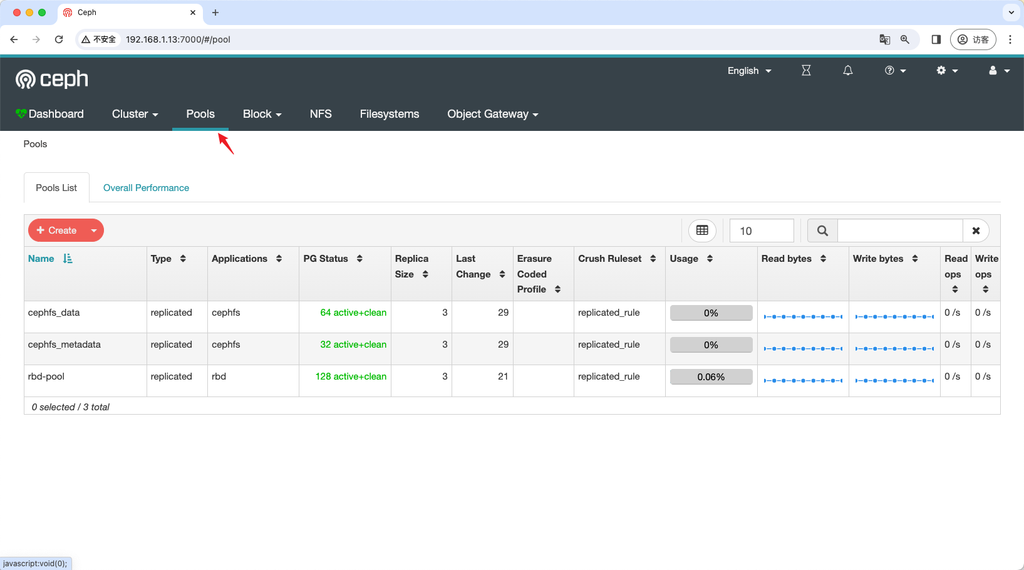Open the Create button dropdown caret
This screenshot has height=570, width=1024.
(94, 231)
